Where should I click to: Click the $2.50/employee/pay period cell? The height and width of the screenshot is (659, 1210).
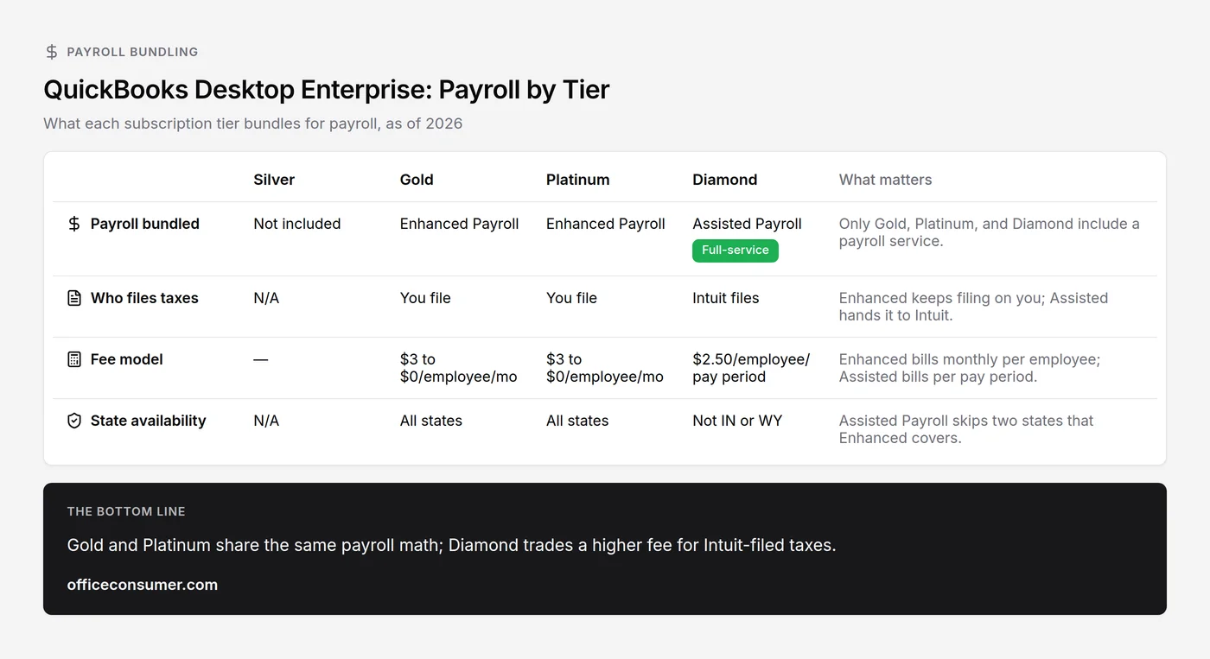coord(751,368)
